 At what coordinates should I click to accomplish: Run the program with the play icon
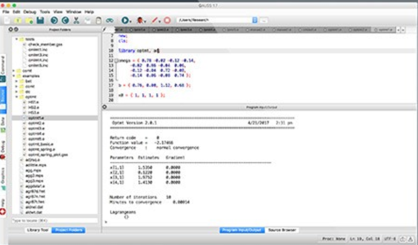click(x=124, y=20)
